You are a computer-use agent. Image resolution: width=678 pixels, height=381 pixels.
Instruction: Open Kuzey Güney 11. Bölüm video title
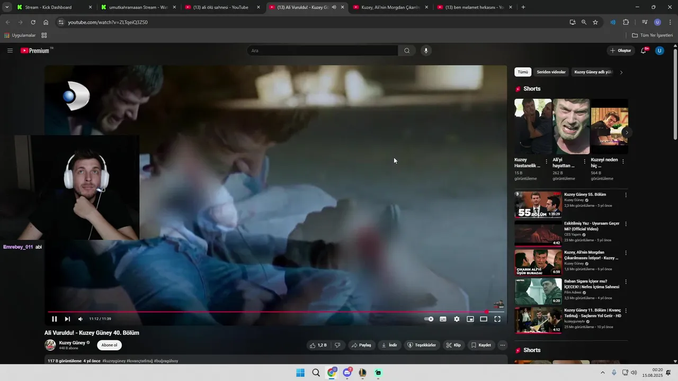[593, 313]
